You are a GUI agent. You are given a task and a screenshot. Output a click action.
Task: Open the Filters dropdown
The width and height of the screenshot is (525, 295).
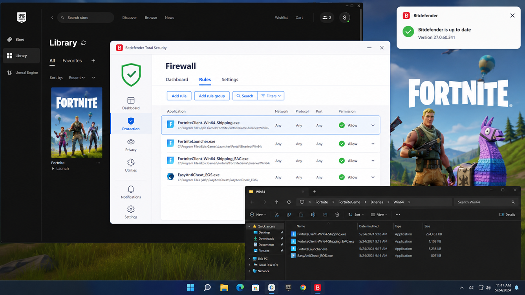[271, 96]
